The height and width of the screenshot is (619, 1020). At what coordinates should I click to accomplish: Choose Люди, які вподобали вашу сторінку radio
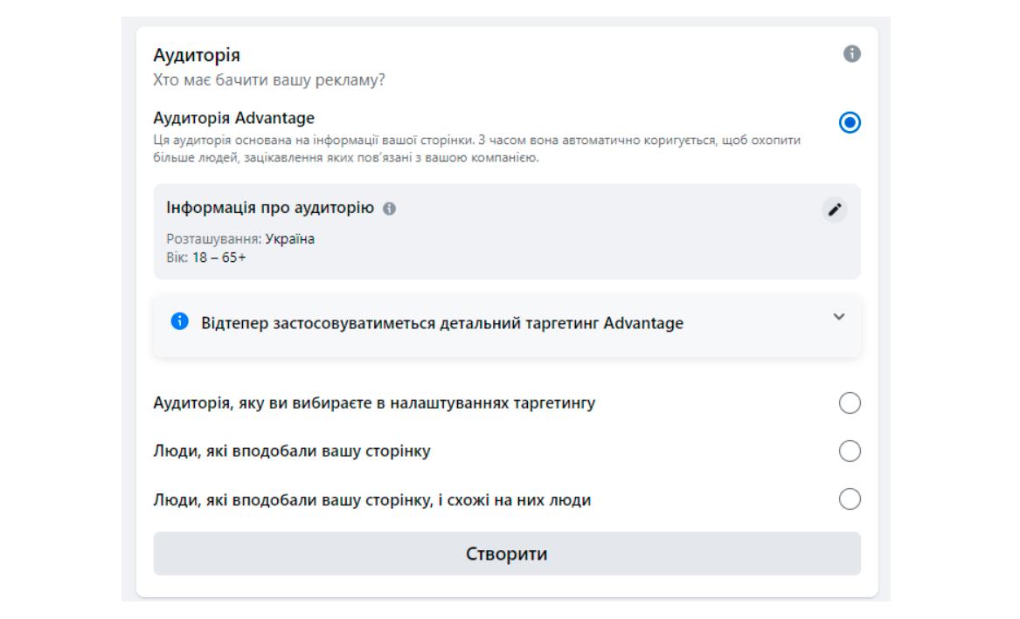(850, 450)
